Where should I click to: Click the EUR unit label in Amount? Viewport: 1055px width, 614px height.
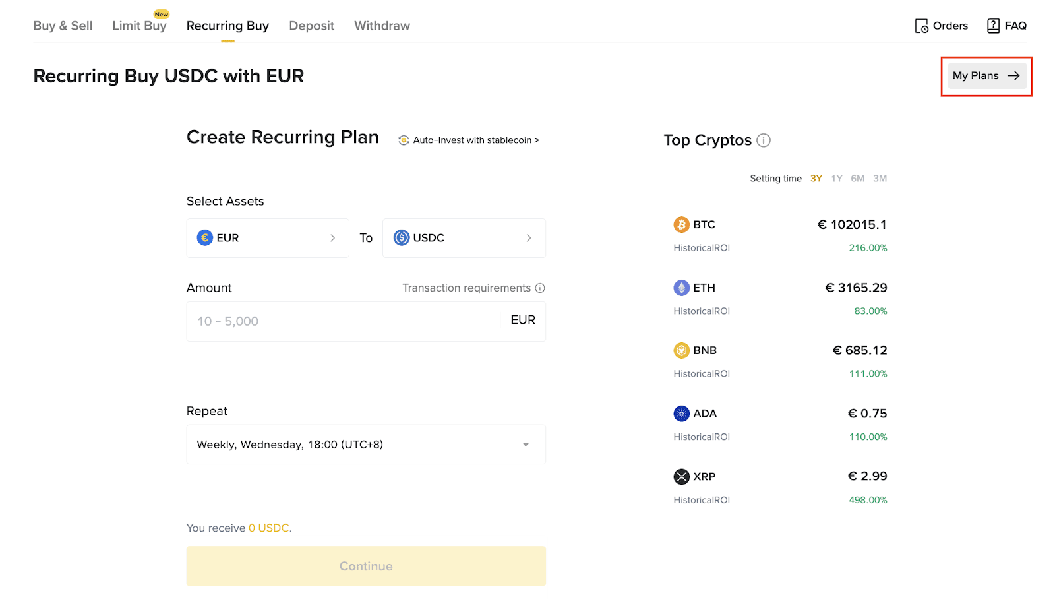[x=523, y=320]
